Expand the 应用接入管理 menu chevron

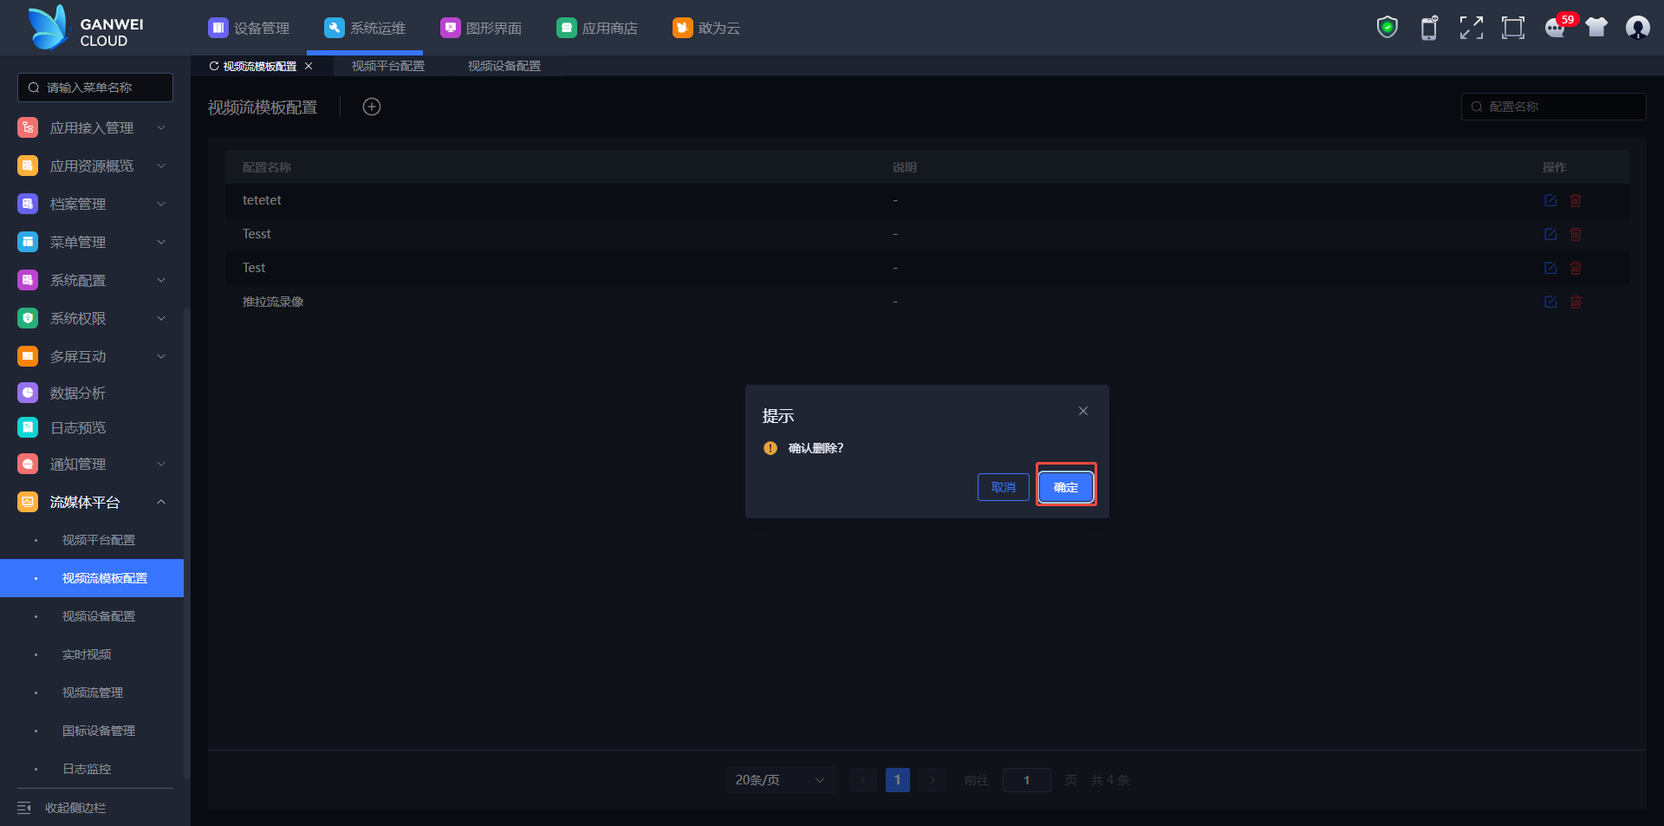tap(161, 127)
